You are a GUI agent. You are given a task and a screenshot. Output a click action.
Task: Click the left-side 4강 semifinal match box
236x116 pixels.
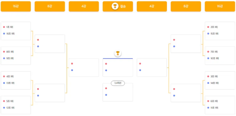[x=84, y=68]
